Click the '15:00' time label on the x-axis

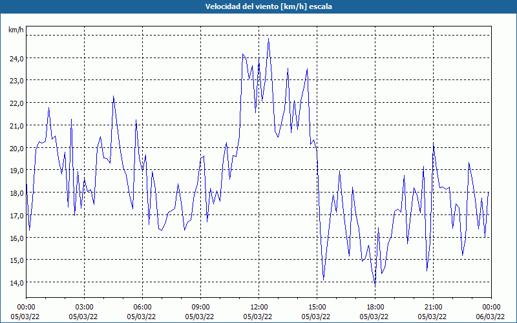click(317, 307)
